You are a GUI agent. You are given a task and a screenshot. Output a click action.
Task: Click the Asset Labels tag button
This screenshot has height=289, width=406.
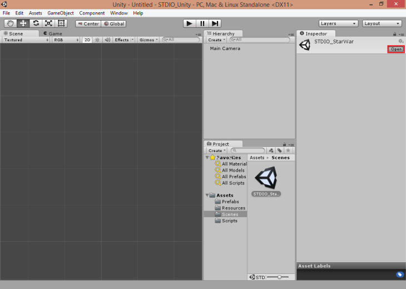tap(399, 275)
